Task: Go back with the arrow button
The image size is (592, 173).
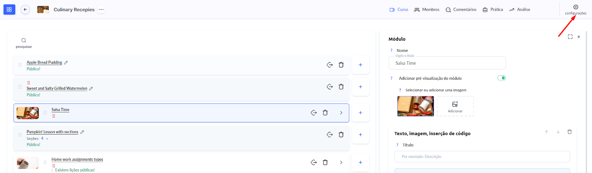Action: (x=25, y=10)
